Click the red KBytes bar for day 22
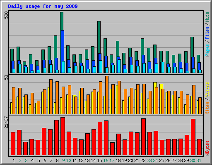This screenshot has width=212, height=165. point(143,137)
